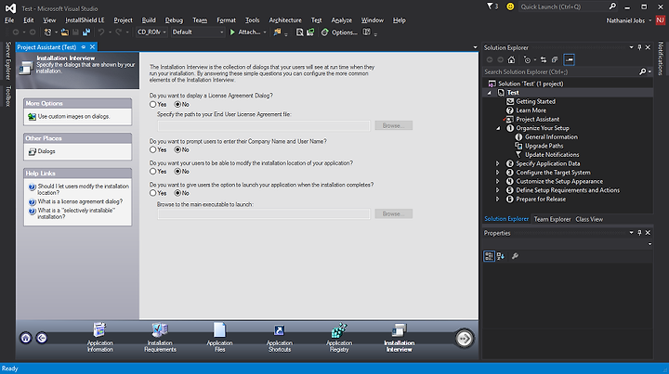669x374 pixels.
Task: Click the Options toolbar button
Action: [340, 32]
